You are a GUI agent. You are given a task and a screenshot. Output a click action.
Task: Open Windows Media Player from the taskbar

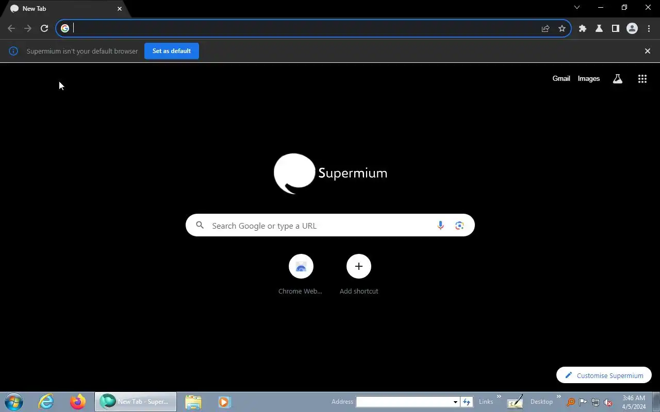click(224, 402)
